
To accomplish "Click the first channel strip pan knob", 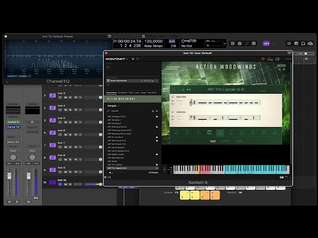I will pyautogui.click(x=13, y=157).
